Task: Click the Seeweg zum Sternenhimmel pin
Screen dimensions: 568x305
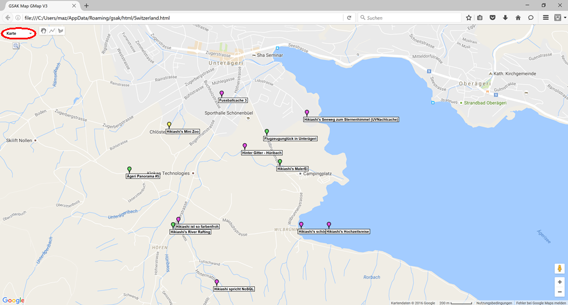Action: tap(307, 113)
